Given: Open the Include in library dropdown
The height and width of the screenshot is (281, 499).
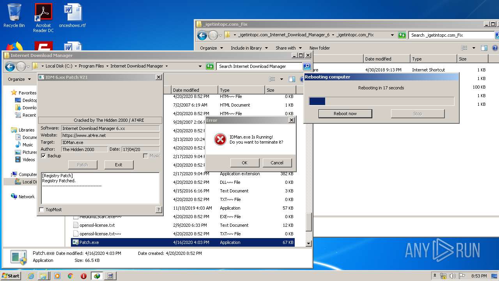Looking at the screenshot, I should [249, 48].
